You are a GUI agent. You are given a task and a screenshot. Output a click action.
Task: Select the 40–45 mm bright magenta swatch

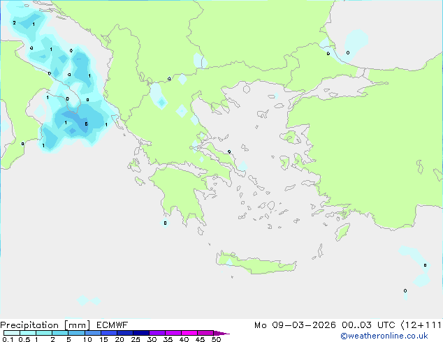pyautogui.click(x=189, y=333)
